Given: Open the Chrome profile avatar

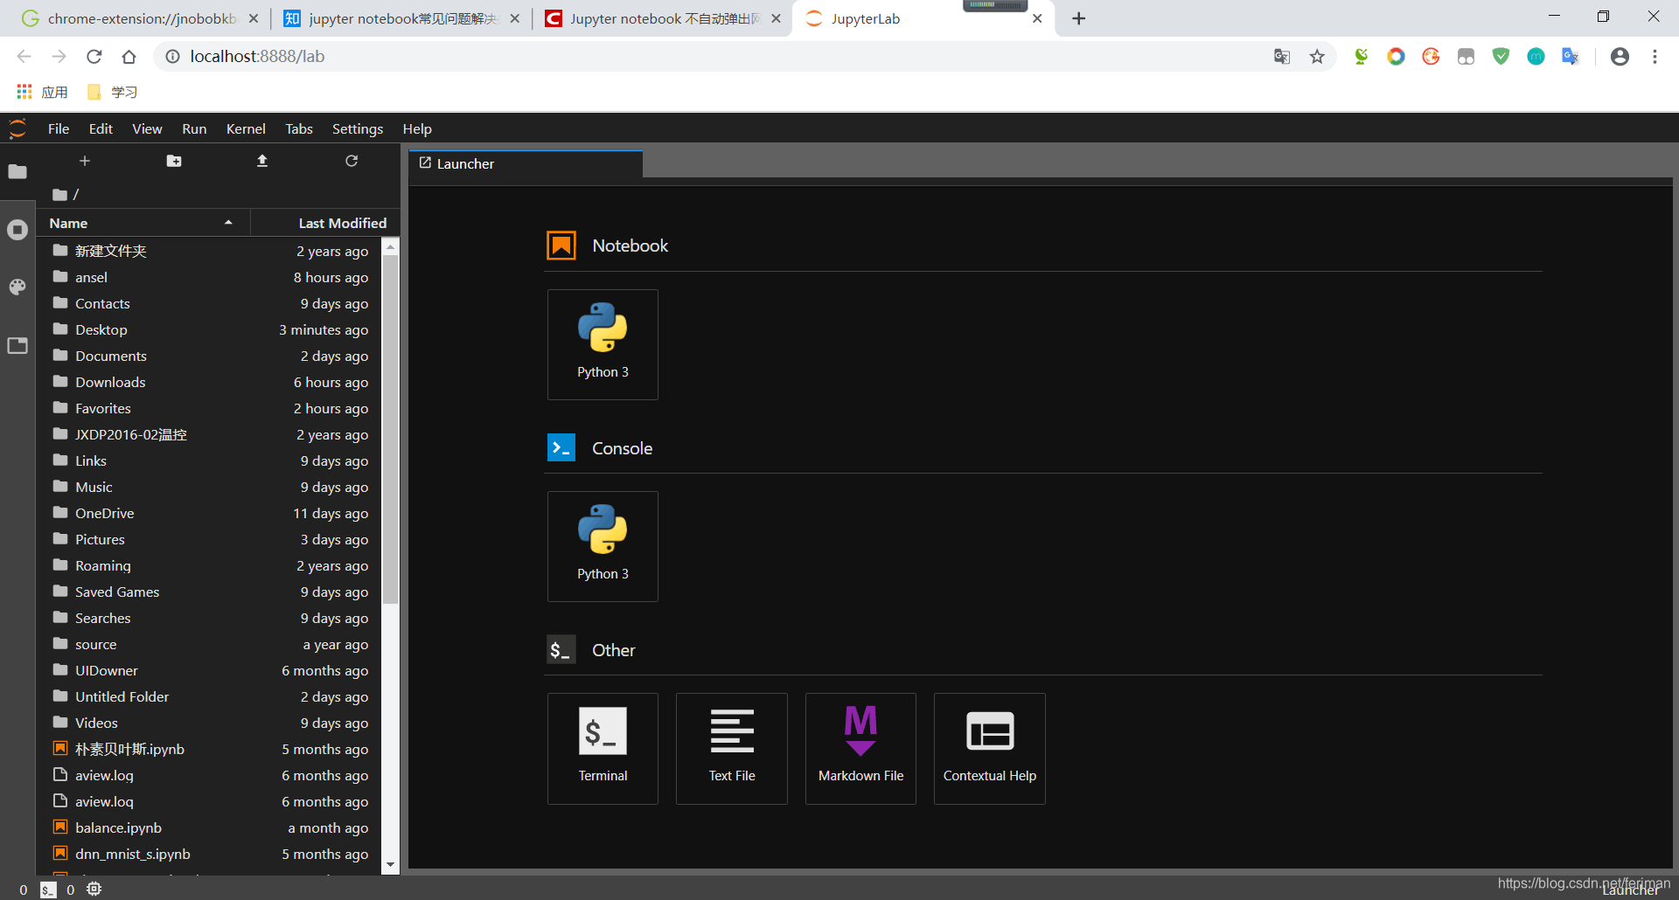Looking at the screenshot, I should pos(1620,57).
